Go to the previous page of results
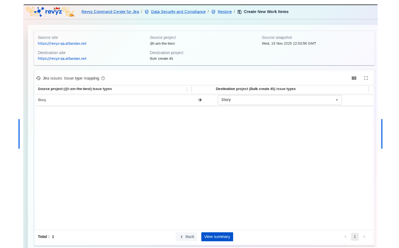399x248 pixels. 345,237
